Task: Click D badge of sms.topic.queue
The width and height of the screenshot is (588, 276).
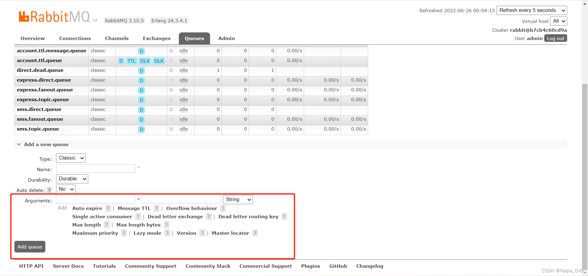Action: point(141,129)
